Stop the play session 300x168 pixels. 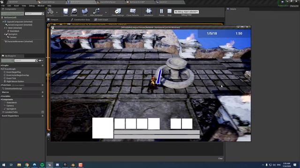170,12
